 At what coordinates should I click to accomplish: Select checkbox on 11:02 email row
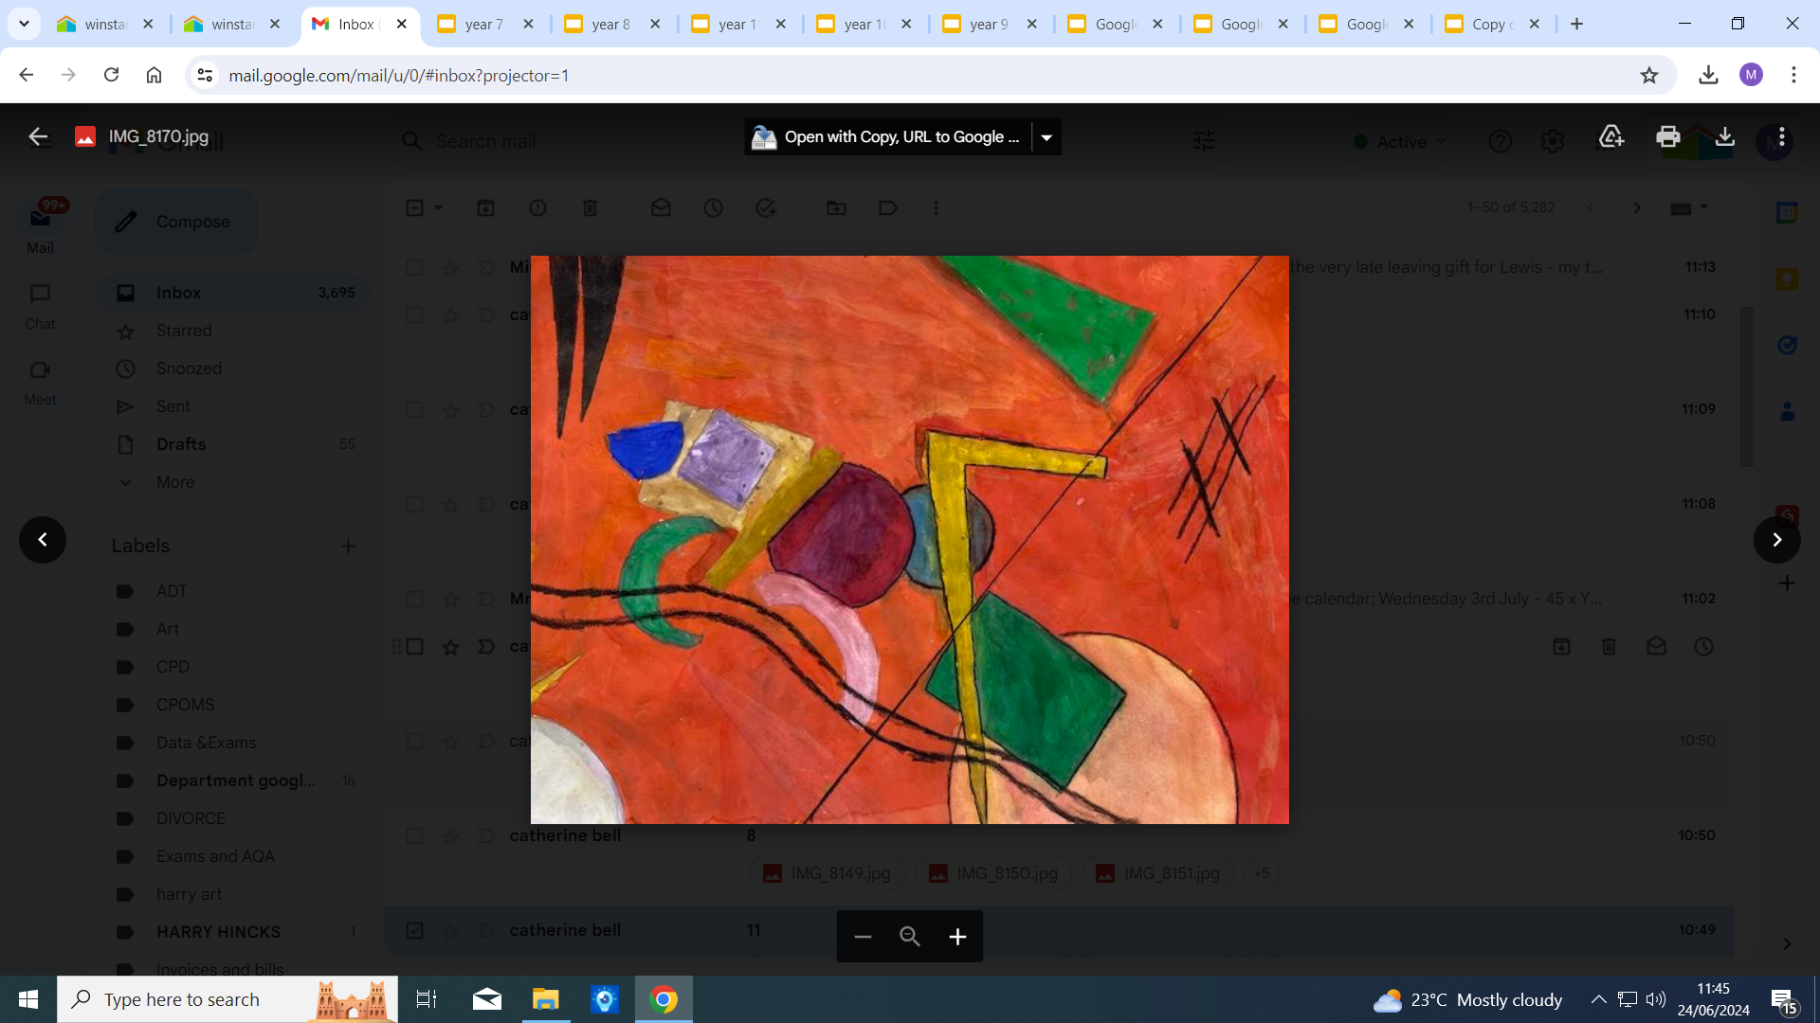(x=414, y=599)
